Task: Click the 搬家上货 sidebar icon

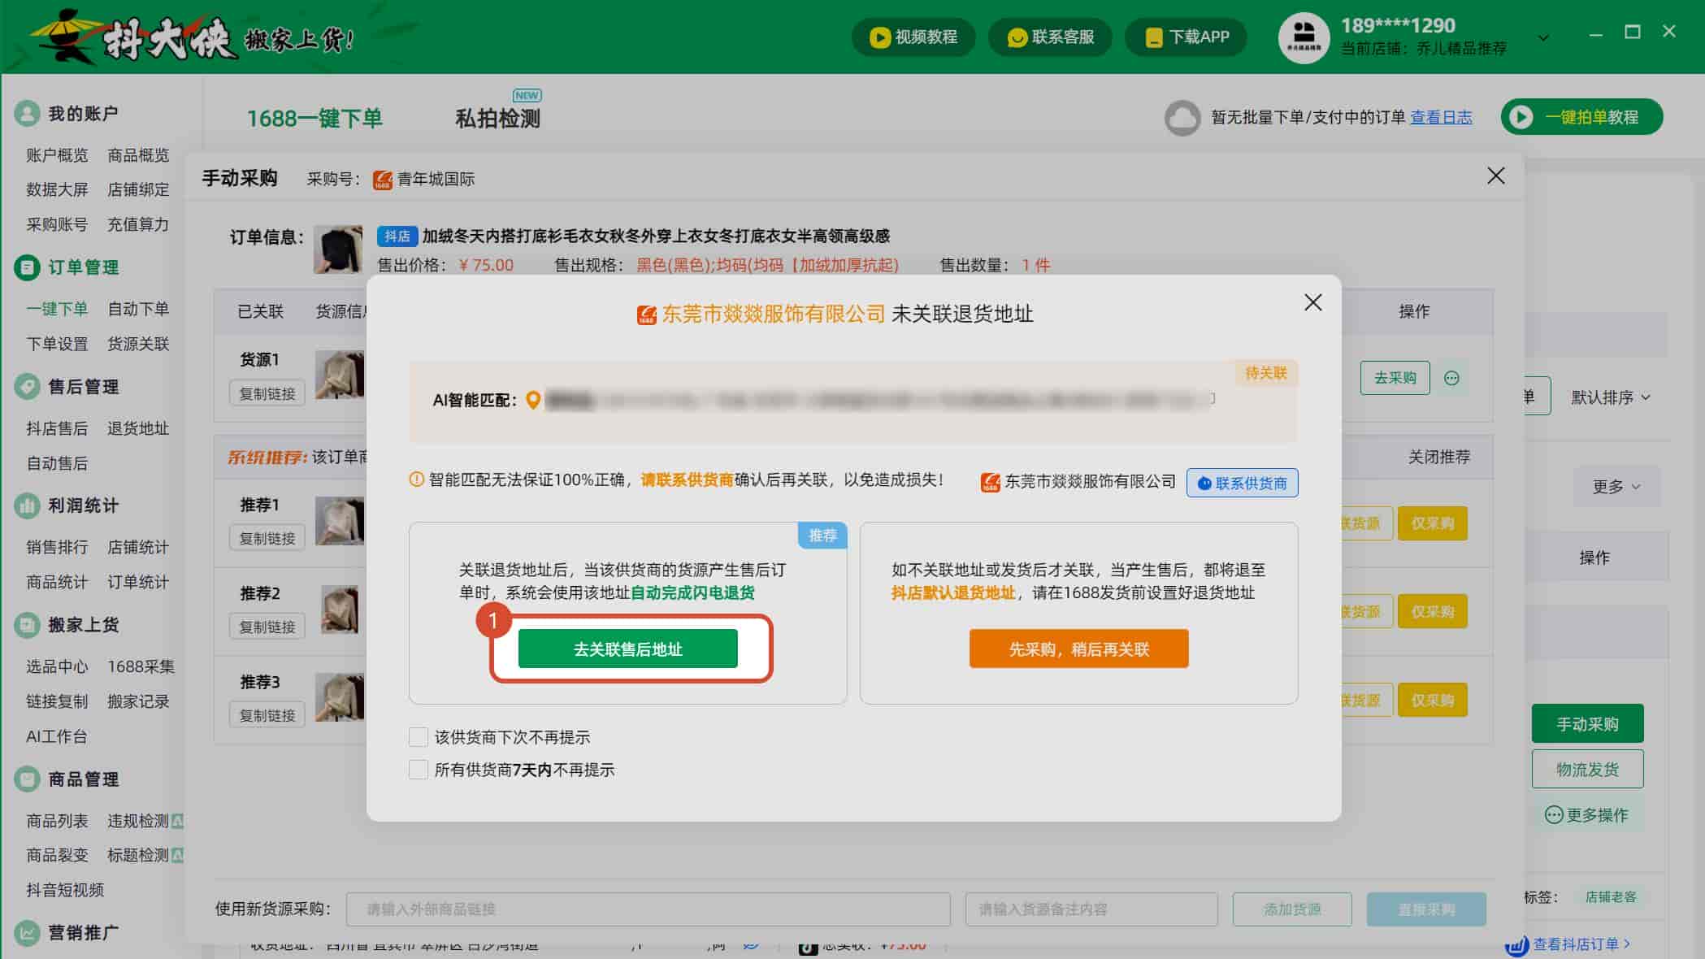Action: coord(27,624)
